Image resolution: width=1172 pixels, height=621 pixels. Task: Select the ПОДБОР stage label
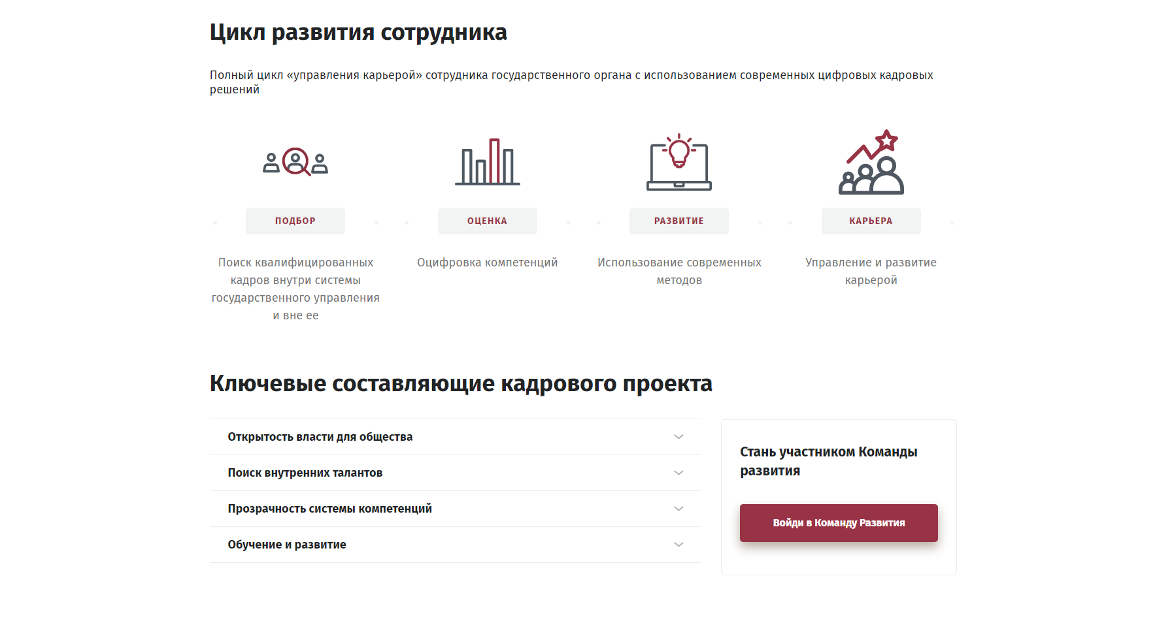295,221
